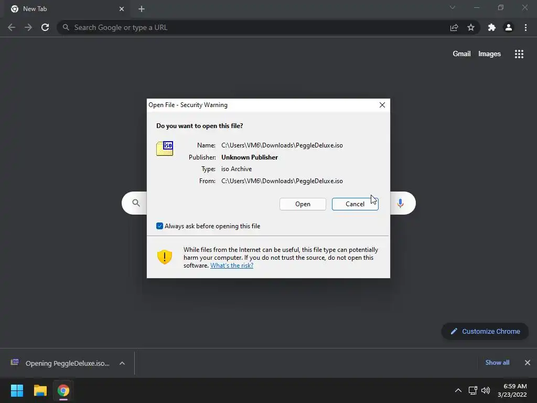Open a new tab with the plus button
The height and width of the screenshot is (403, 537).
pos(142,9)
